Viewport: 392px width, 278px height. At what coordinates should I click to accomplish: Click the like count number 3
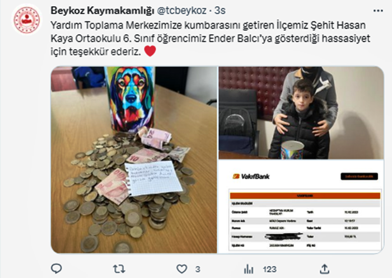198,269
